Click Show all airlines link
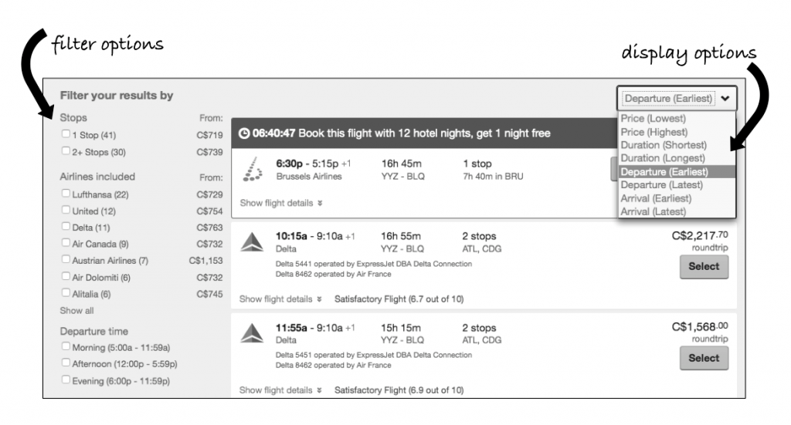The image size is (791, 425). 76,311
